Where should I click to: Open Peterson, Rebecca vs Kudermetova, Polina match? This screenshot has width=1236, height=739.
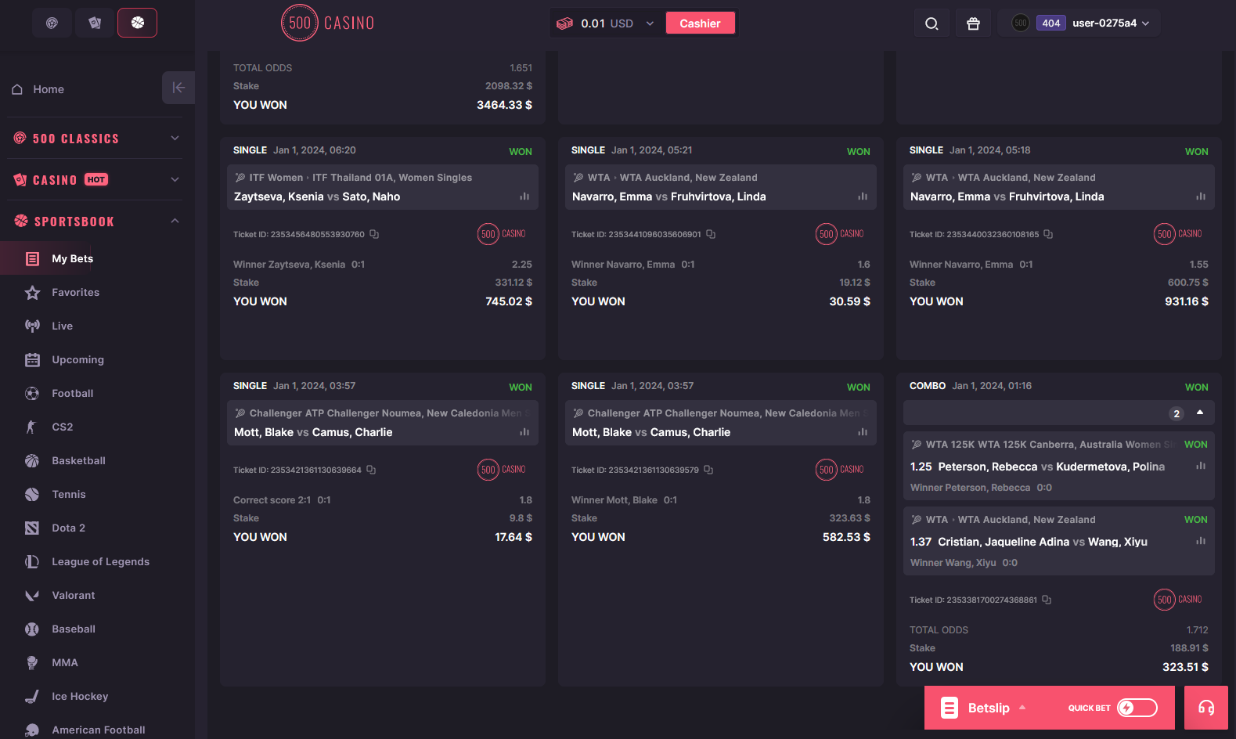[x=1051, y=467]
